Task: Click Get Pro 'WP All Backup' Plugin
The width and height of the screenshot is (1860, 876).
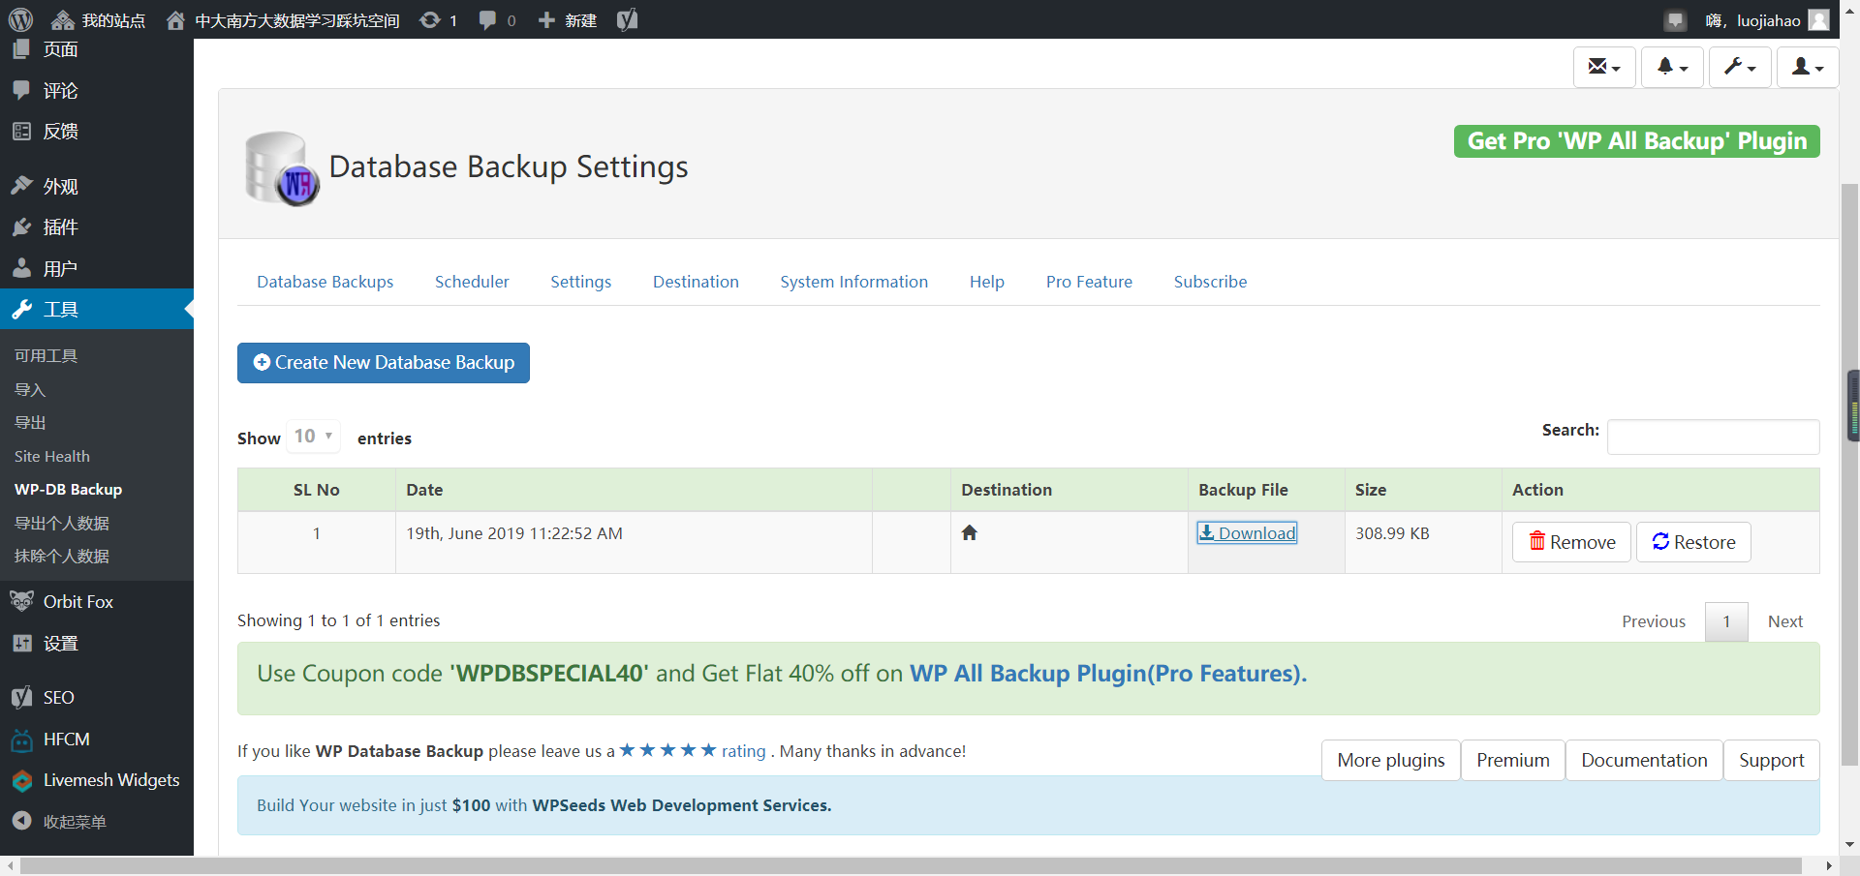Action: tap(1637, 141)
